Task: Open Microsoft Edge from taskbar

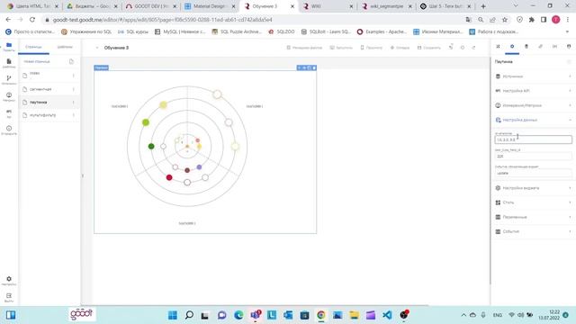Action: pyautogui.click(x=238, y=315)
